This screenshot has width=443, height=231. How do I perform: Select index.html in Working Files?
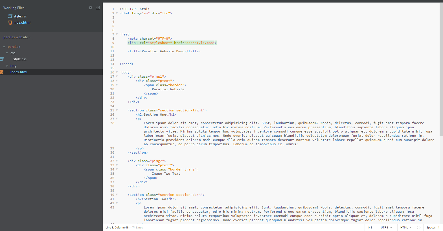coord(22,23)
